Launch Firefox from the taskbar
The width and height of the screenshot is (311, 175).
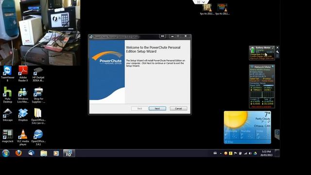pyautogui.click(x=18, y=153)
